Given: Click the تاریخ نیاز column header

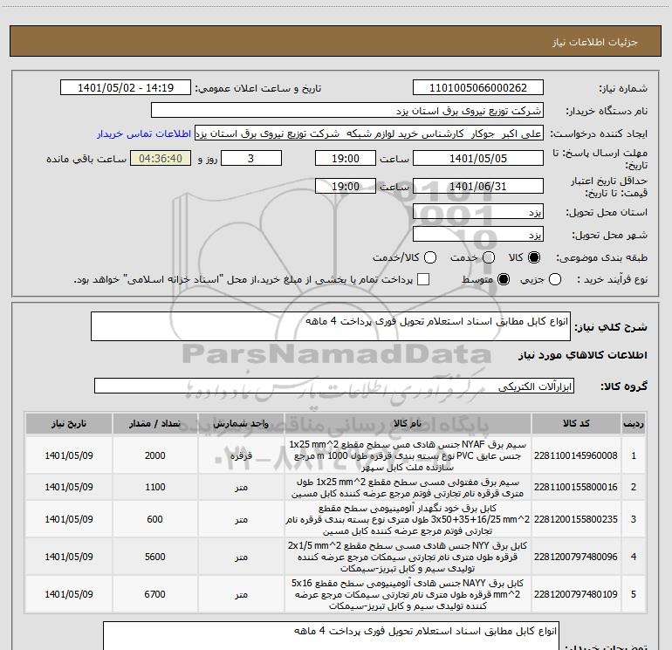Looking at the screenshot, I should point(69,424).
